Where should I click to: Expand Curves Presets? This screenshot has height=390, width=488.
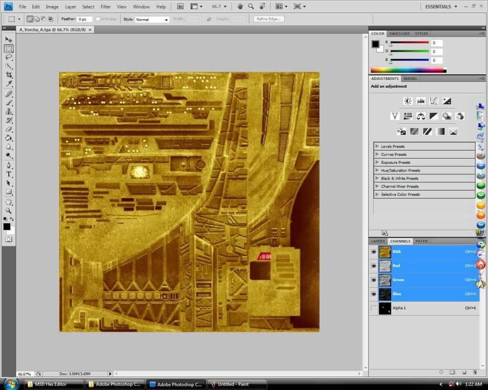[x=377, y=154]
